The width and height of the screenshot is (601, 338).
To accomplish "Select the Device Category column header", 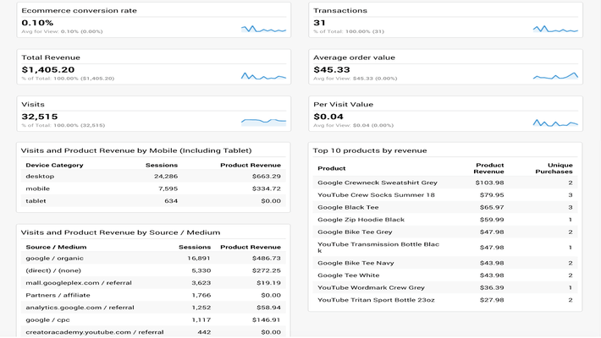I will click(54, 165).
